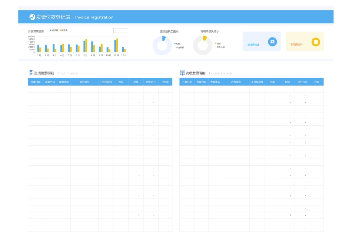This screenshot has width=352, height=249.
Task: Click the 销项发票明细 section icon
Action: [182, 73]
